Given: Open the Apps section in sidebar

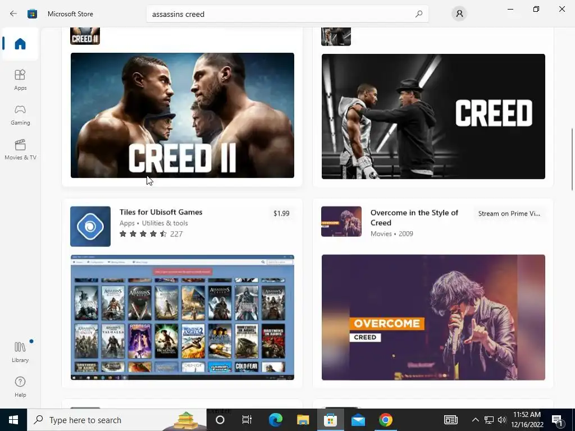Looking at the screenshot, I should tap(20, 80).
